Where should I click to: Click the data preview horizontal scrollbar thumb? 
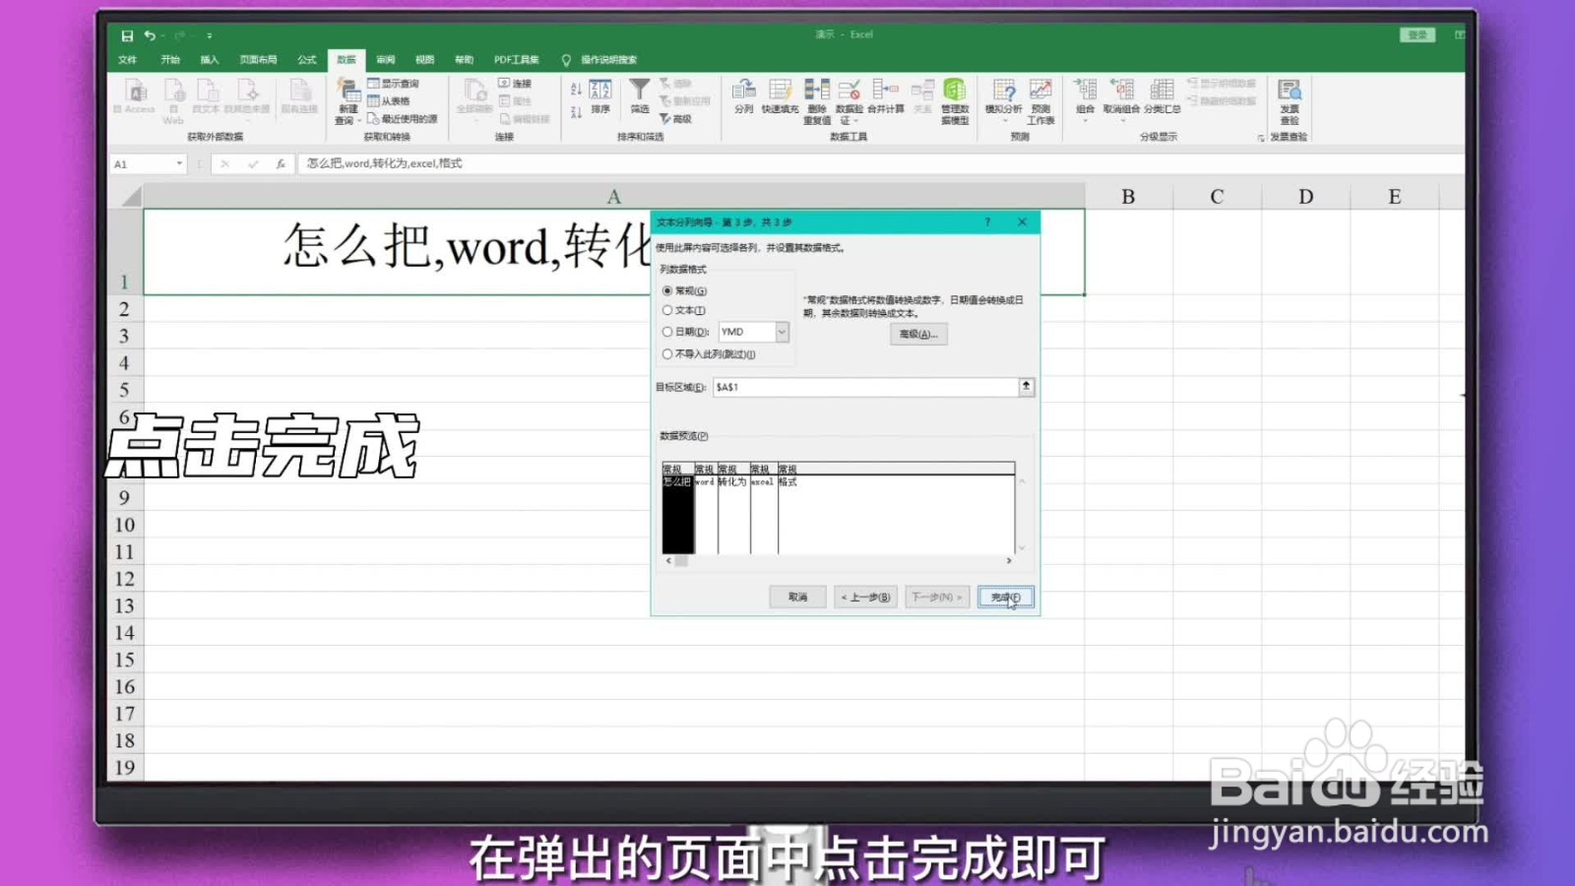(x=680, y=560)
